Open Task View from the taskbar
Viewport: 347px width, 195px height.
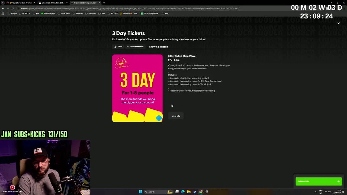click(177, 192)
